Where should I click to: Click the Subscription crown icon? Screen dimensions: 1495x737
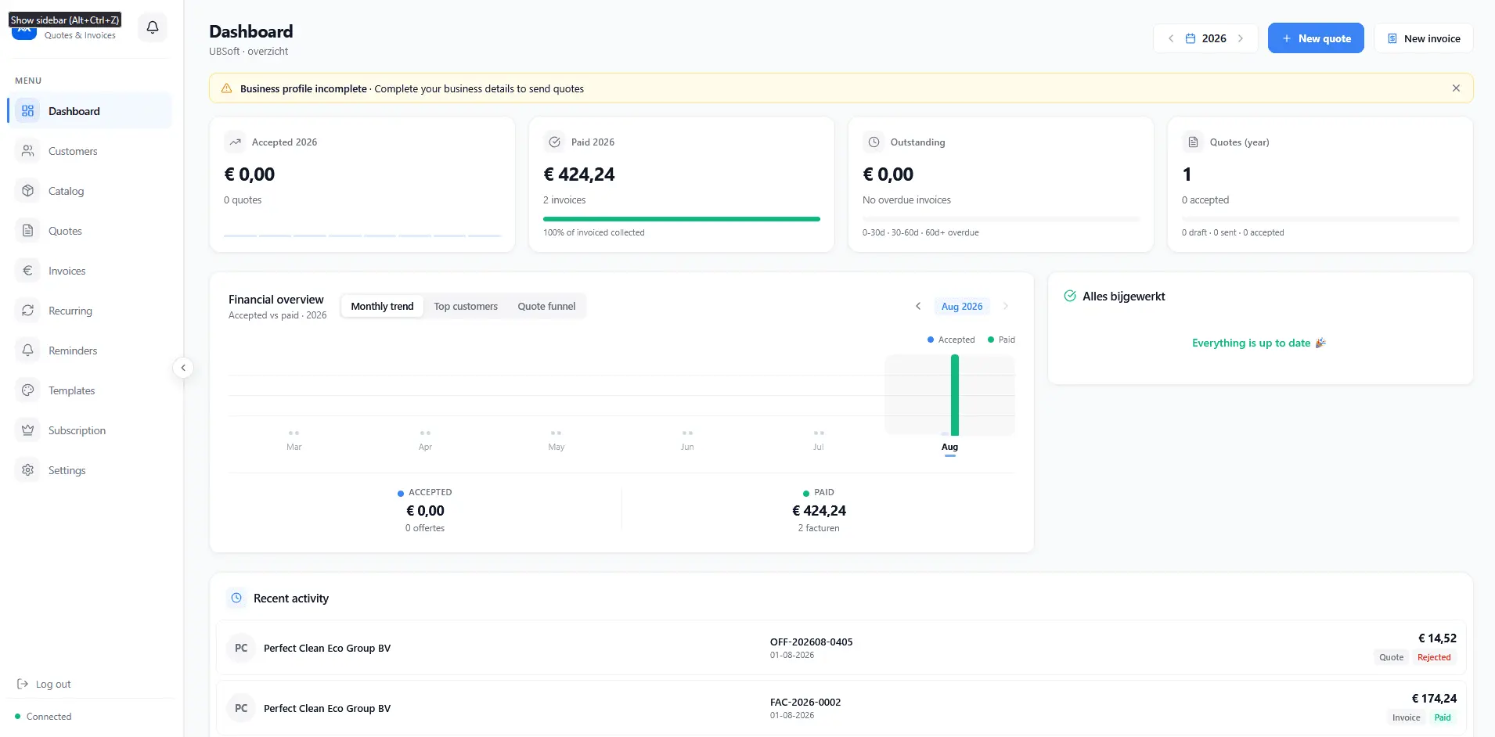coord(28,430)
